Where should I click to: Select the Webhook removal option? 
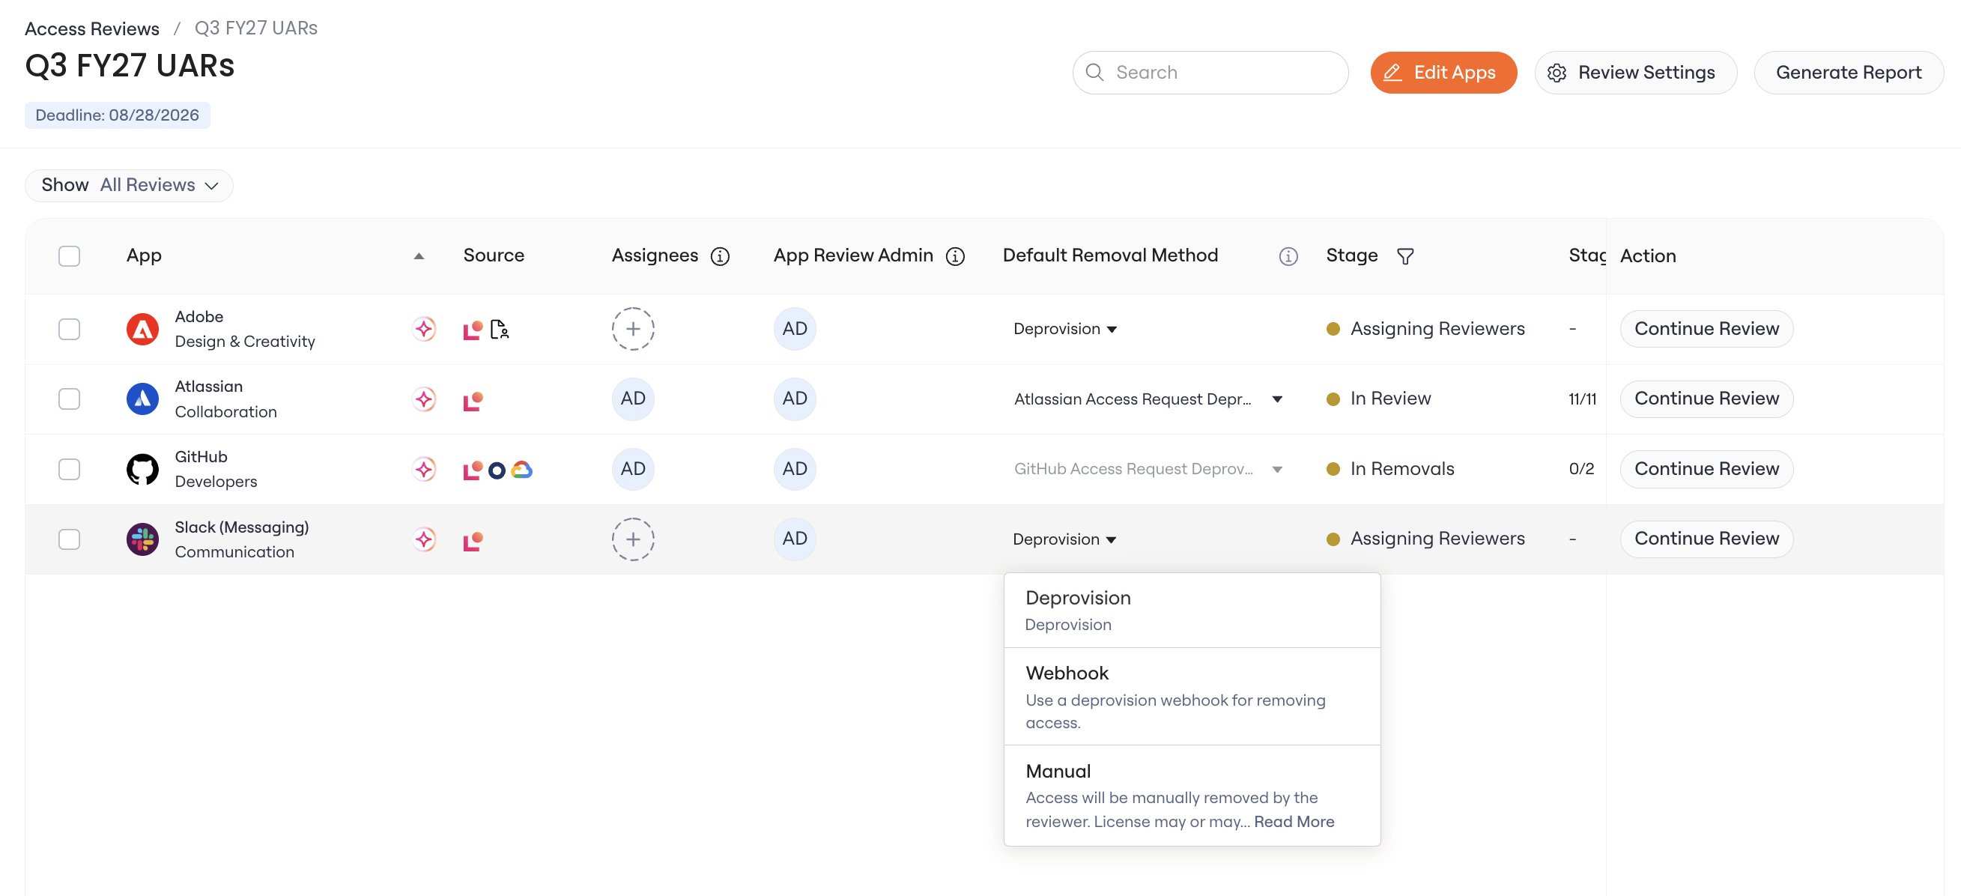point(1192,697)
